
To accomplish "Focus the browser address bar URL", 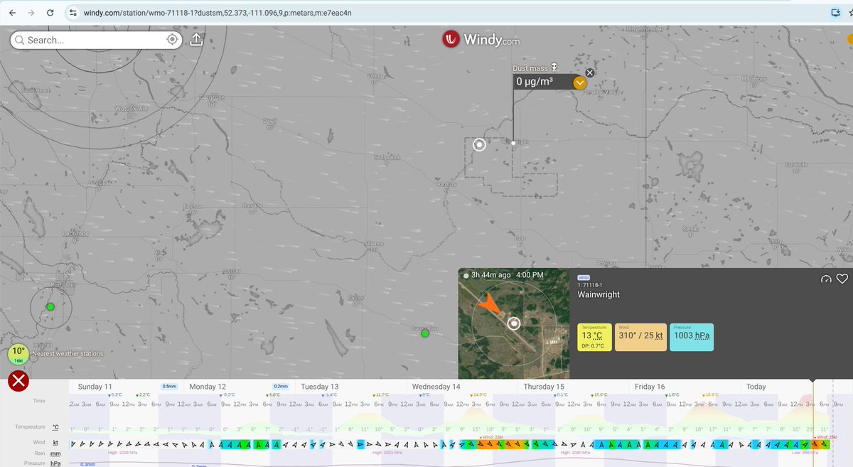I will point(217,13).
